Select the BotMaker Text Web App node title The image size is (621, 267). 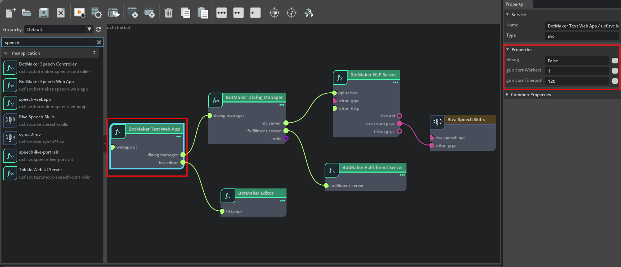pos(154,129)
